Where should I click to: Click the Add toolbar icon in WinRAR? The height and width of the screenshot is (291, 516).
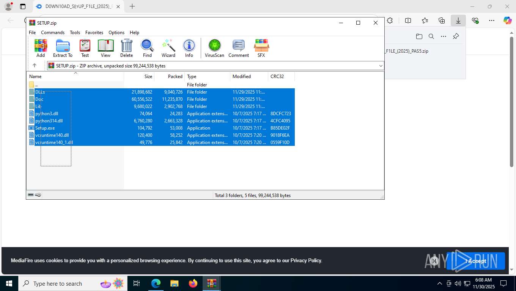pyautogui.click(x=41, y=48)
